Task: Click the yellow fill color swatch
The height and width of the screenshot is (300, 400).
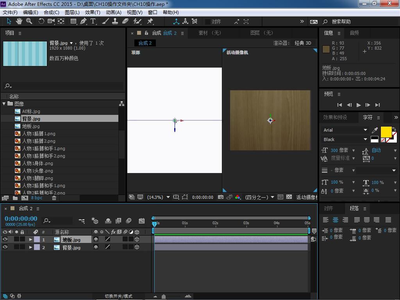Action: 386,132
